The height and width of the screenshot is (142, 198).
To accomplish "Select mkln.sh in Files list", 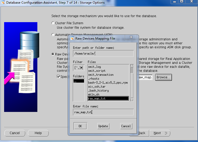I will coord(108,94).
